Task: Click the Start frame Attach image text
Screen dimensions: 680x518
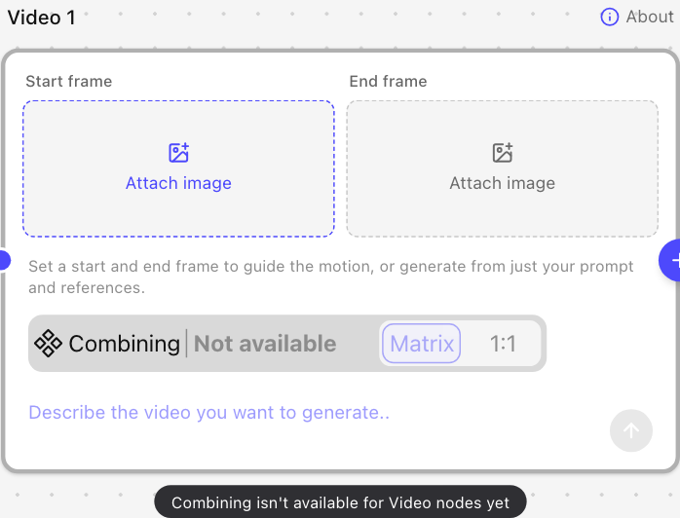Action: click(178, 183)
